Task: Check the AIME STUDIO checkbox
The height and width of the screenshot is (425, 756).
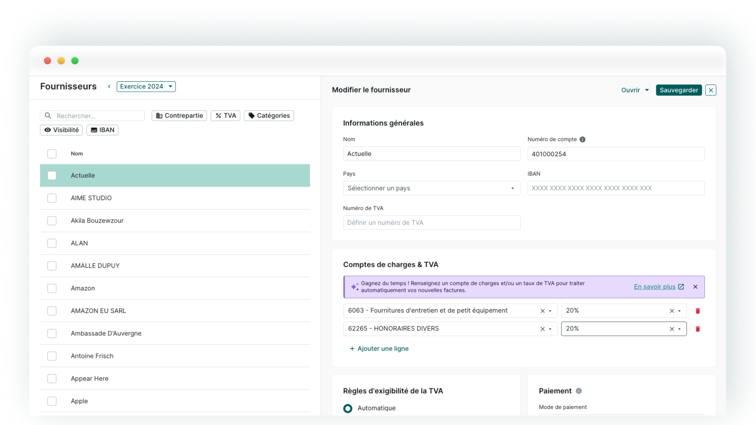Action: point(52,198)
